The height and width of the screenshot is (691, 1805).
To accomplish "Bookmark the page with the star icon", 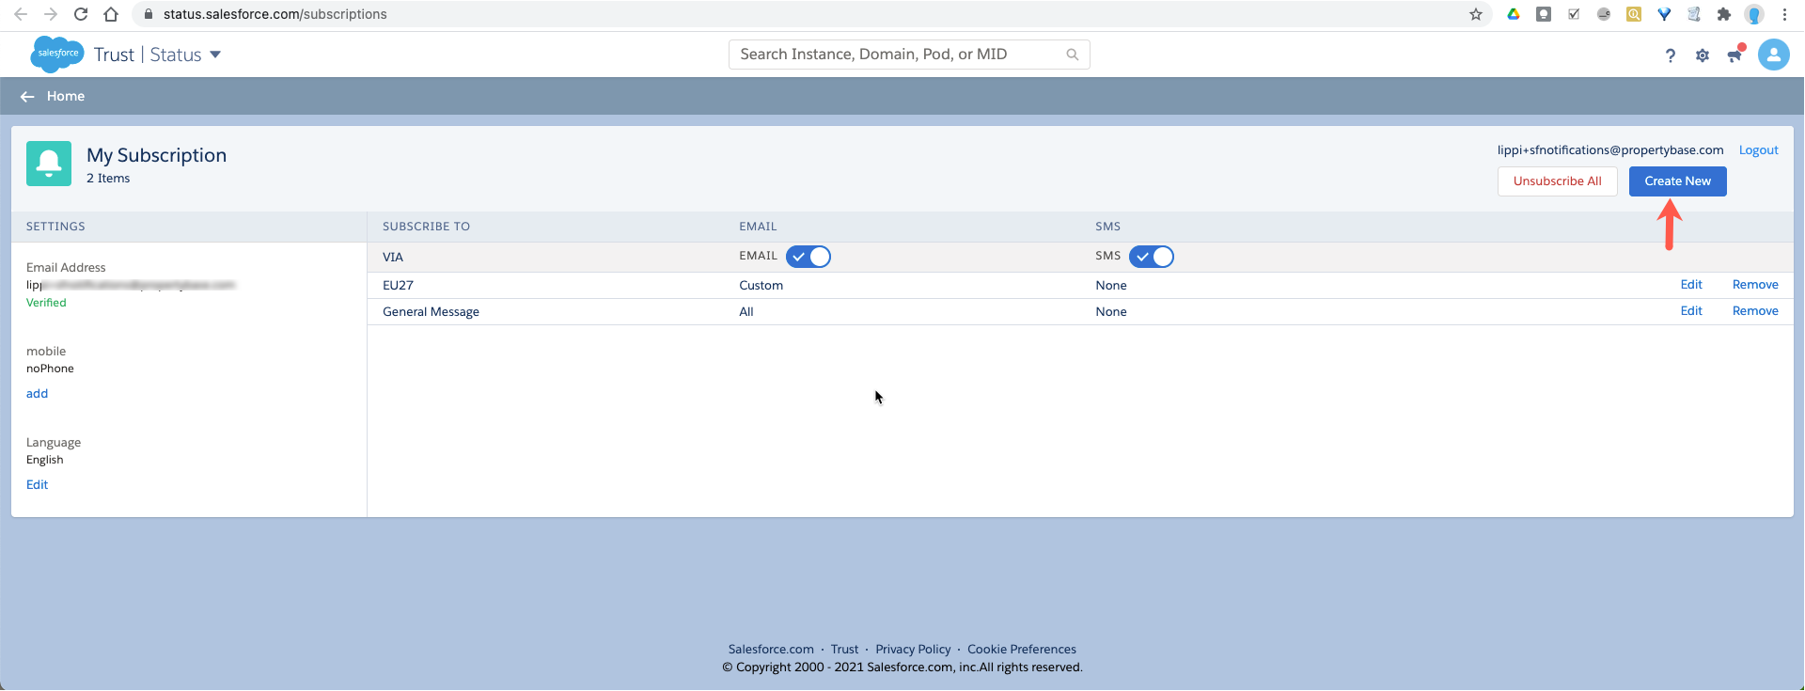I will [1476, 14].
